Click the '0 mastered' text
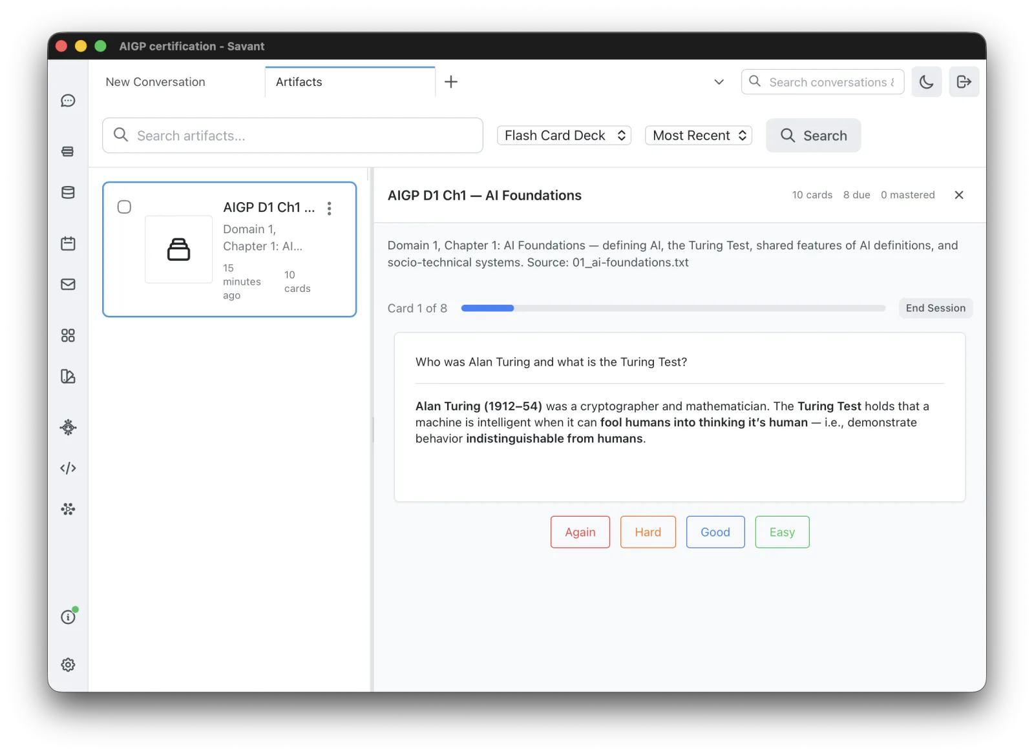The image size is (1034, 755). click(907, 195)
